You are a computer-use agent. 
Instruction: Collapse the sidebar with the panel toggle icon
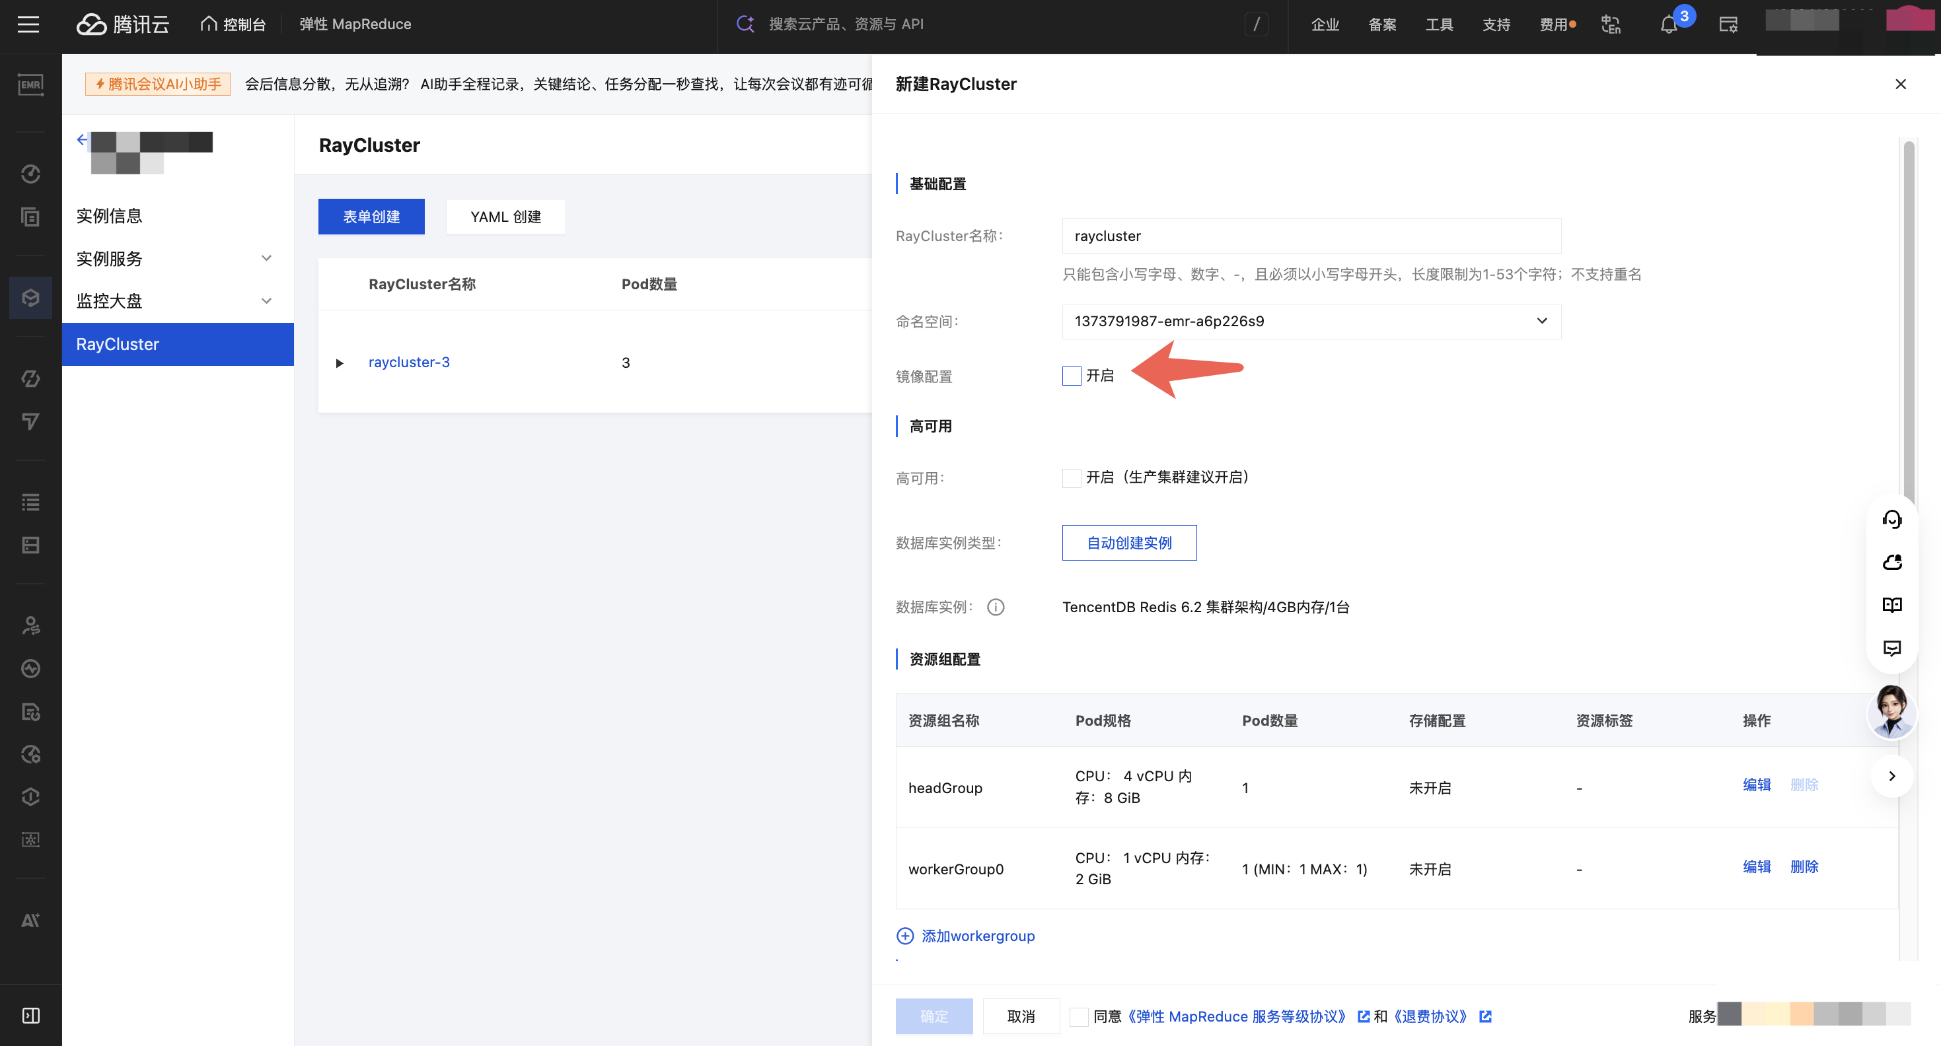[30, 1016]
